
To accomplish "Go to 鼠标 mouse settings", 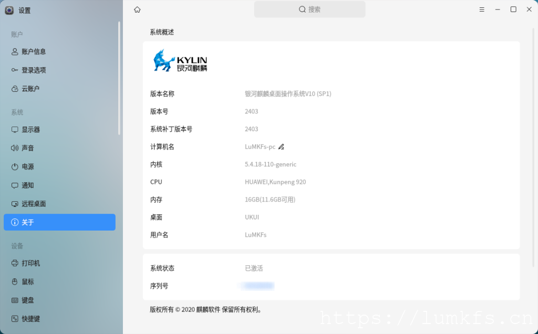I will point(27,281).
